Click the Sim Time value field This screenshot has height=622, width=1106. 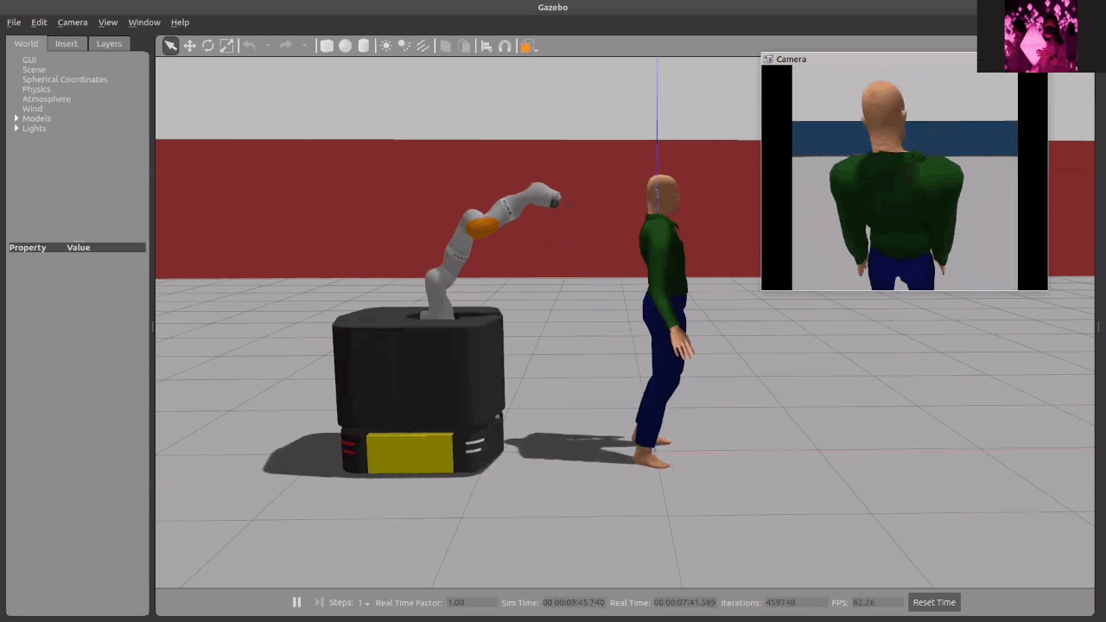tap(574, 602)
